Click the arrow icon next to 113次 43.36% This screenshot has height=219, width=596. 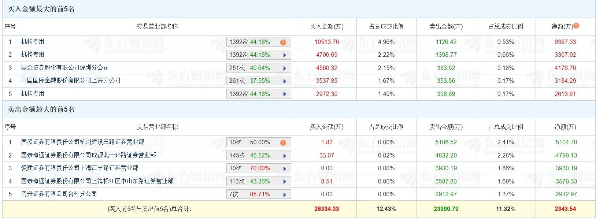pyautogui.click(x=285, y=182)
